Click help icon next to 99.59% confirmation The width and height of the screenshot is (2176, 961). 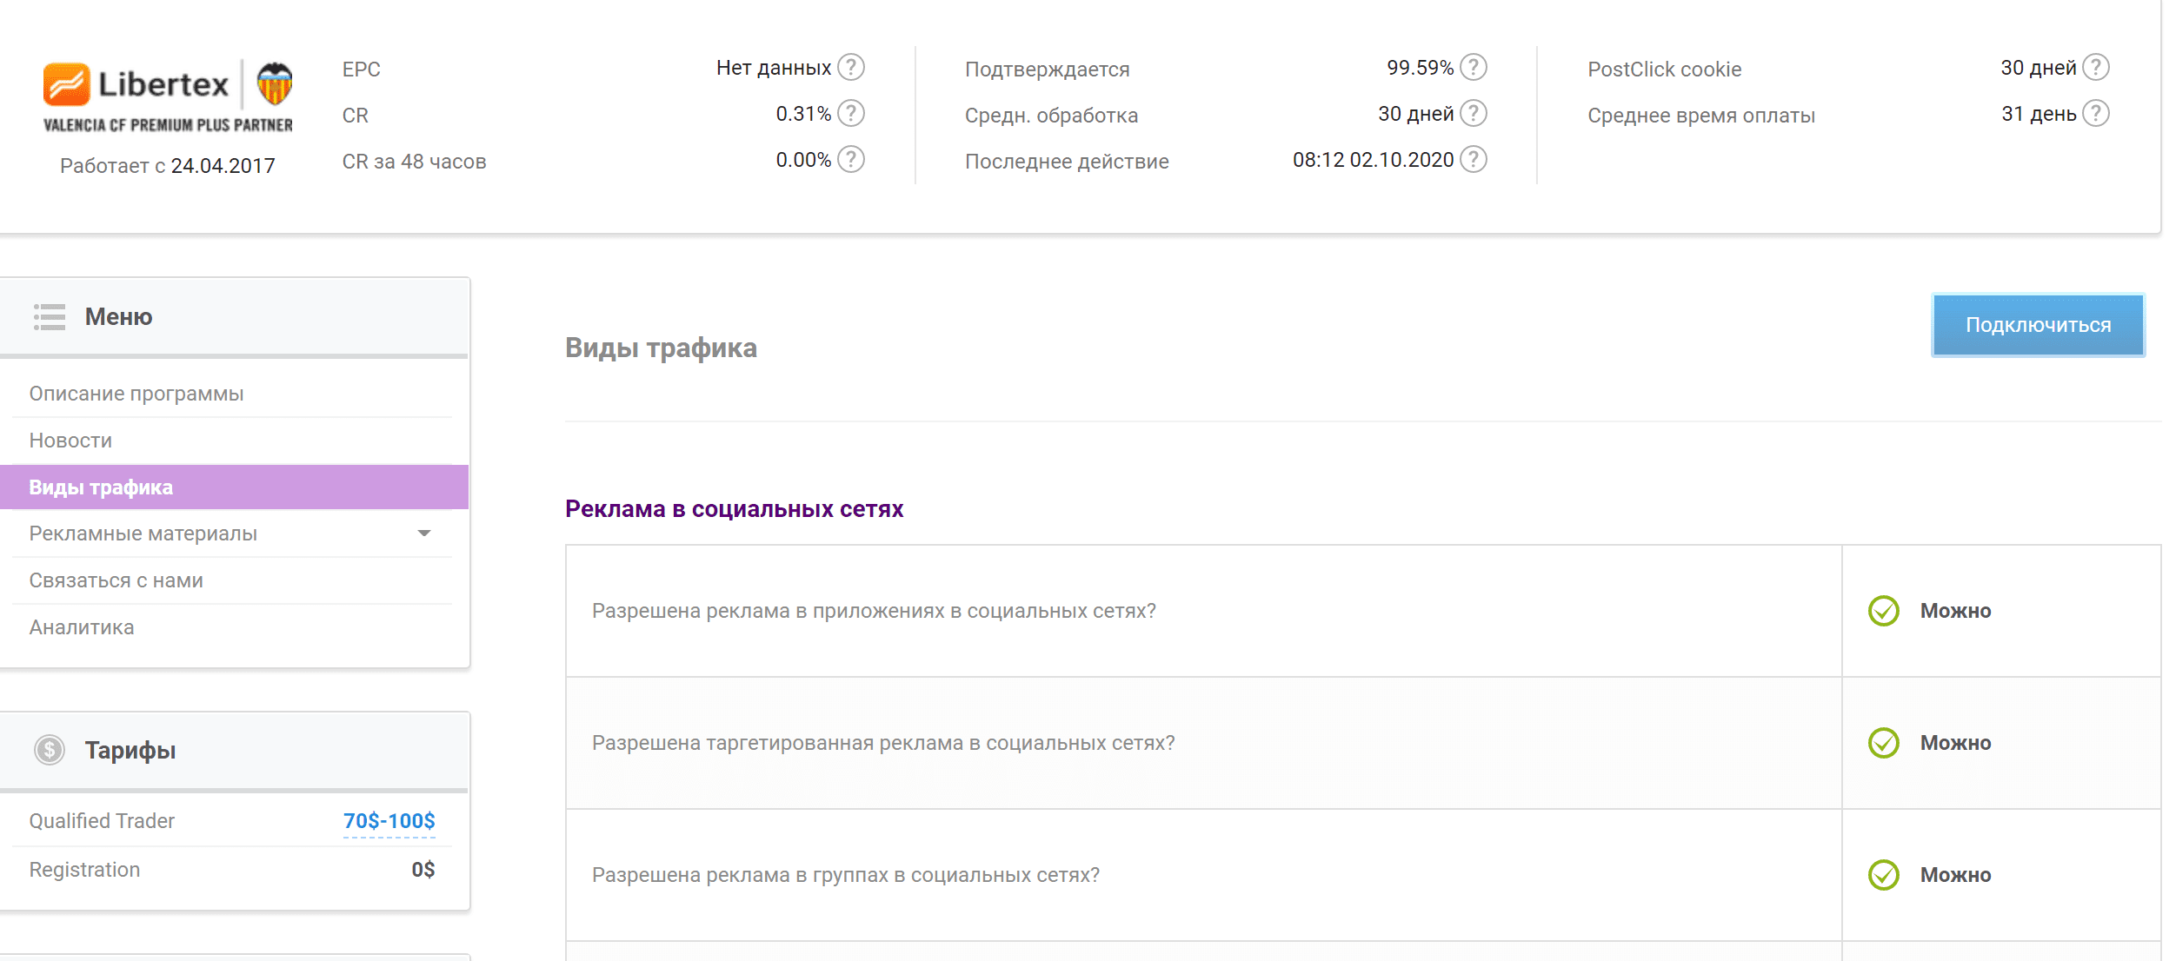click(x=1473, y=68)
